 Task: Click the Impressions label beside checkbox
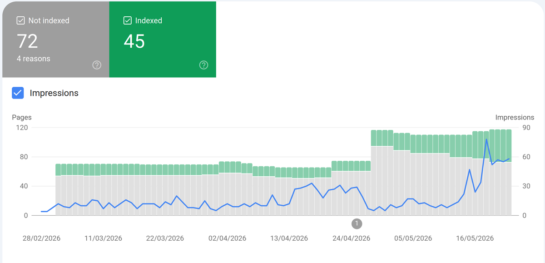point(54,93)
